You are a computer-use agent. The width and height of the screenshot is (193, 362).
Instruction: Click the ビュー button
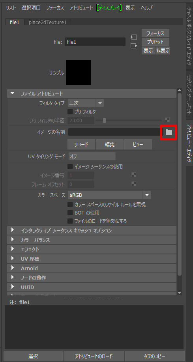click(138, 144)
